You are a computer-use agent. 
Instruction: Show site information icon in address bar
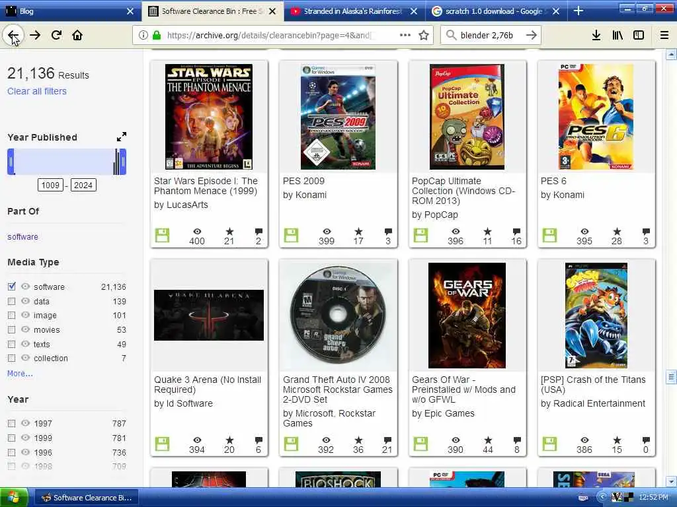tap(143, 35)
